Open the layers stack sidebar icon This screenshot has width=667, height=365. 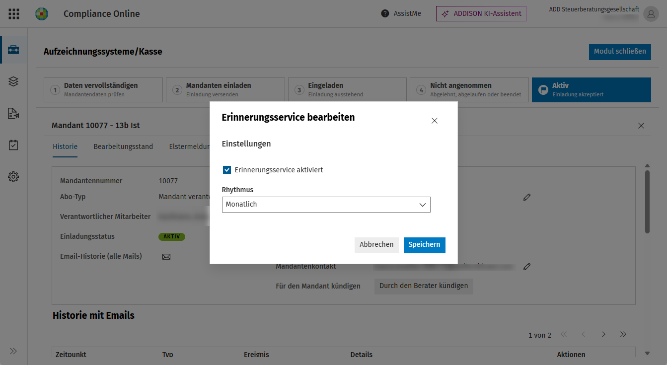point(13,81)
